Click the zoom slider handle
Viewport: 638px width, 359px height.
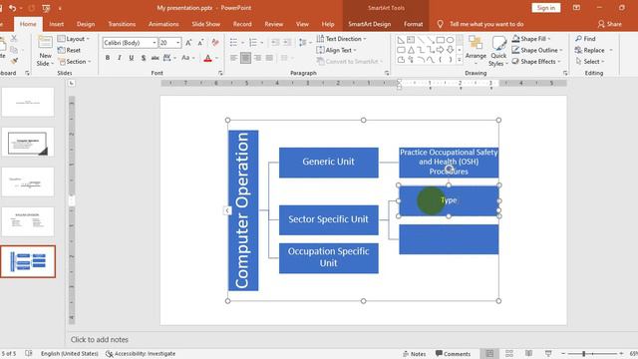point(583,353)
